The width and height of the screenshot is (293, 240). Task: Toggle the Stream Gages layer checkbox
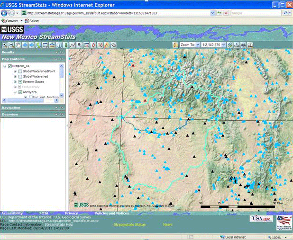click(20, 82)
